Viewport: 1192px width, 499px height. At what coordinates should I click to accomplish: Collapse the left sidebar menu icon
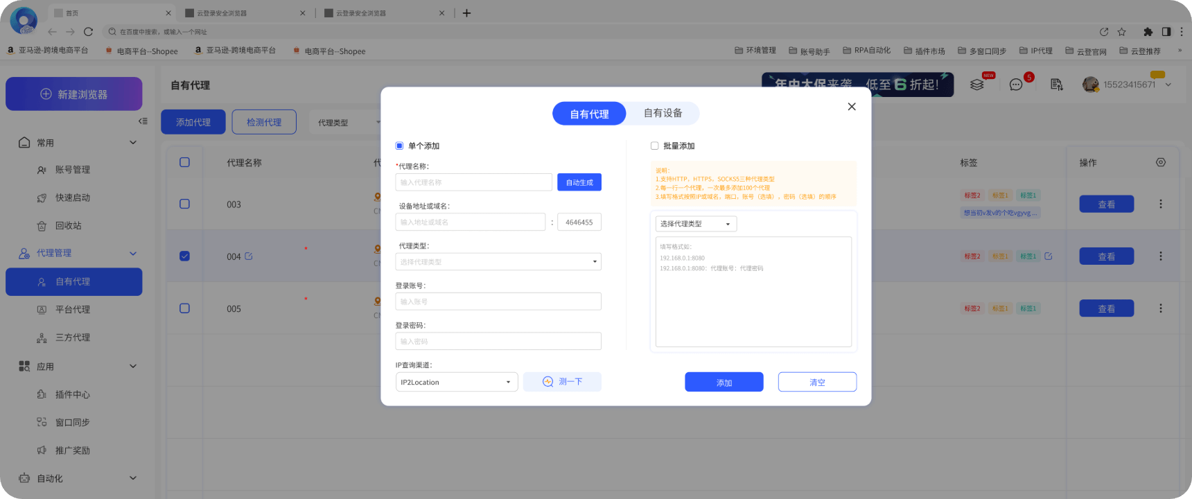point(143,121)
